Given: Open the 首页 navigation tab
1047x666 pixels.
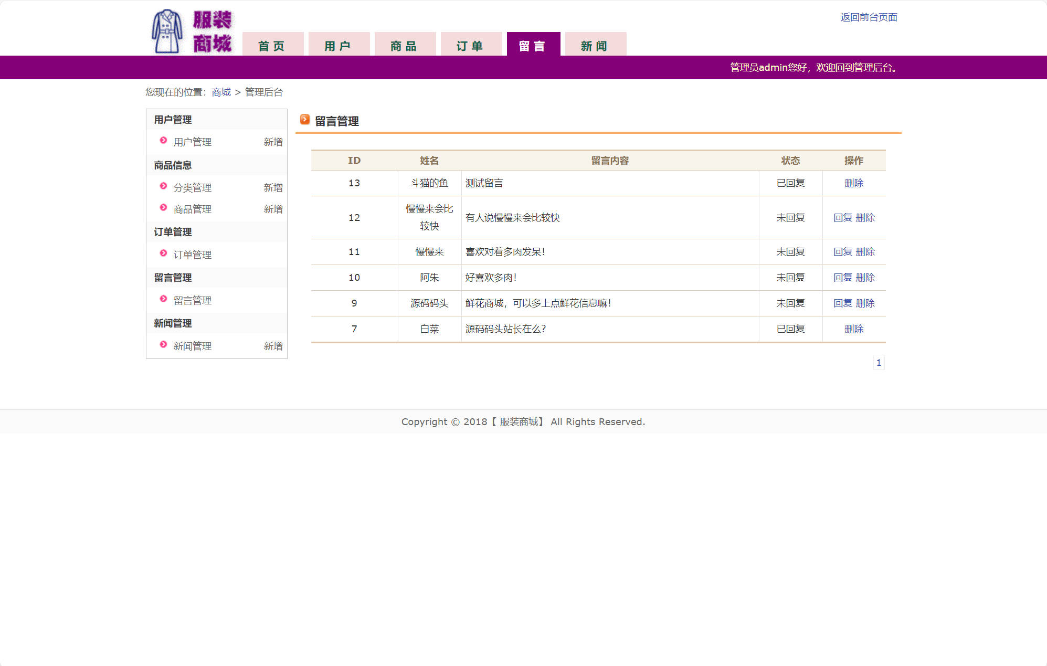Looking at the screenshot, I should (272, 46).
